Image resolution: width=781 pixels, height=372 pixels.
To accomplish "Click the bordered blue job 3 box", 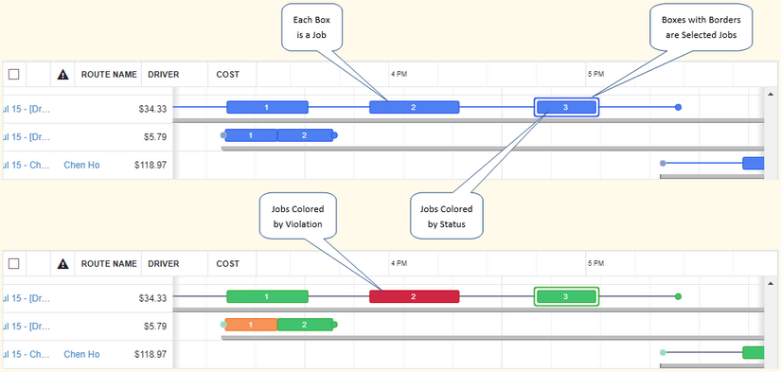I will point(566,107).
